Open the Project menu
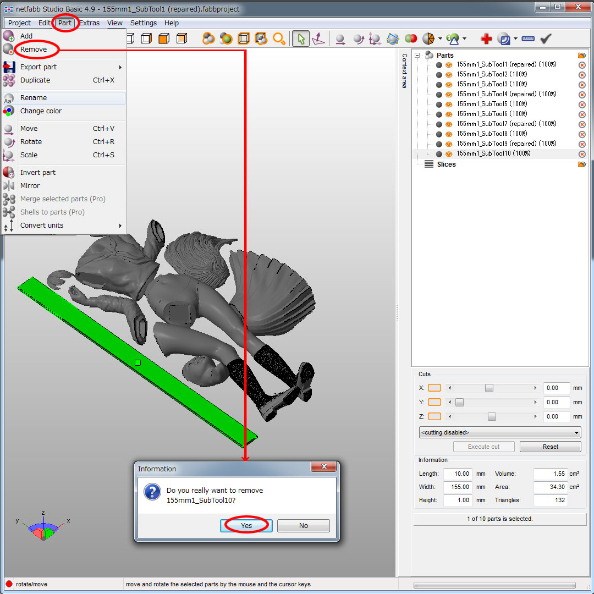This screenshot has width=594, height=594. coord(19,23)
